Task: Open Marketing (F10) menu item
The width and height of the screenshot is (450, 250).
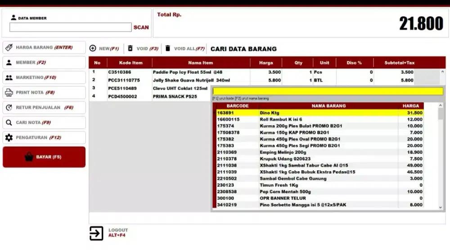Action: point(44,77)
